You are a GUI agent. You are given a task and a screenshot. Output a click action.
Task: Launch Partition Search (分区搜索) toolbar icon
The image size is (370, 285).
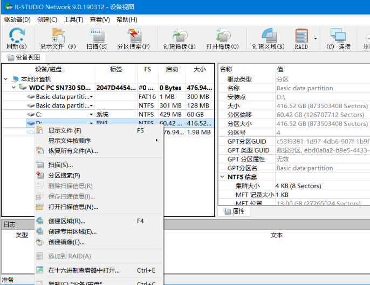(134, 38)
